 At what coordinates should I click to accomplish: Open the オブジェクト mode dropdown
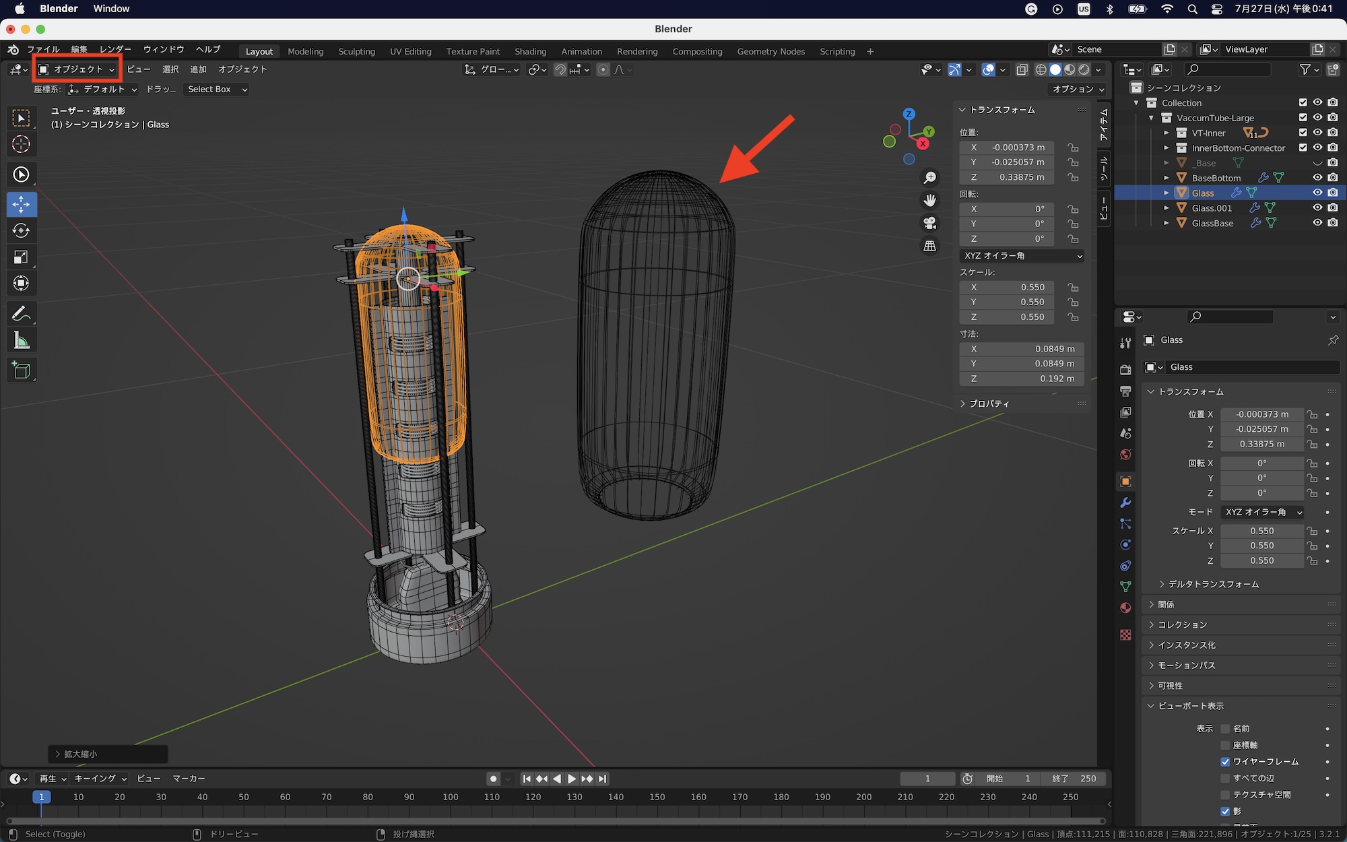77,69
